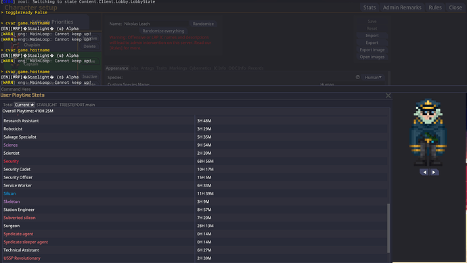Click the Export button
The height and width of the screenshot is (263, 467).
click(372, 43)
